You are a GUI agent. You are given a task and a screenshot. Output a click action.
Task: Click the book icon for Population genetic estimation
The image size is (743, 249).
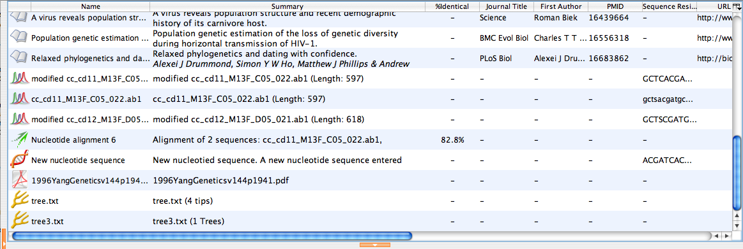point(19,38)
